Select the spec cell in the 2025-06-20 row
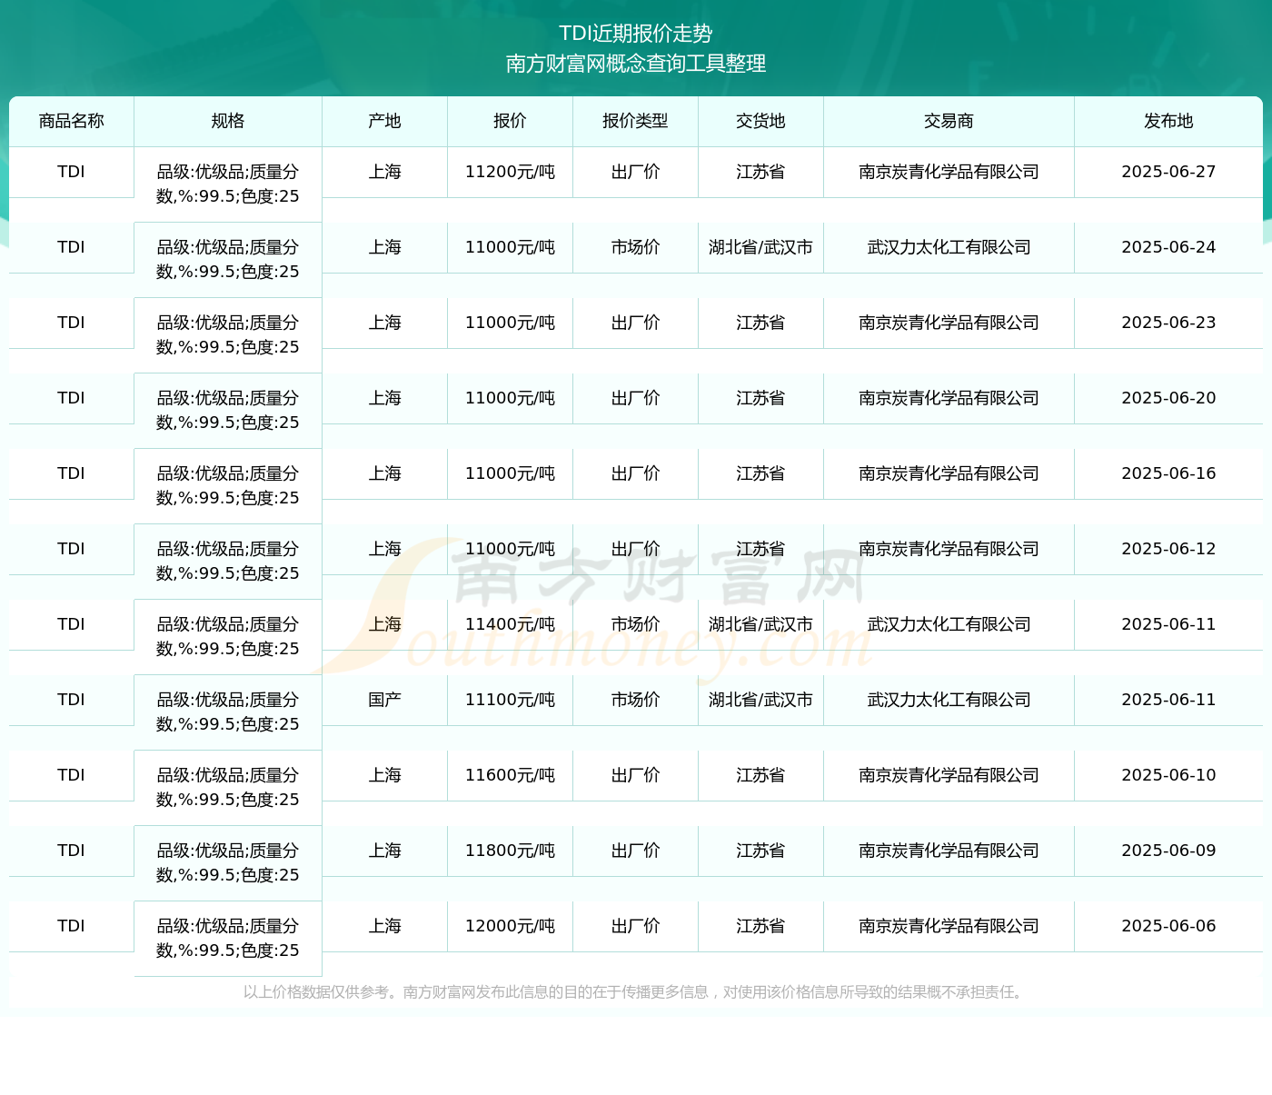 click(228, 411)
